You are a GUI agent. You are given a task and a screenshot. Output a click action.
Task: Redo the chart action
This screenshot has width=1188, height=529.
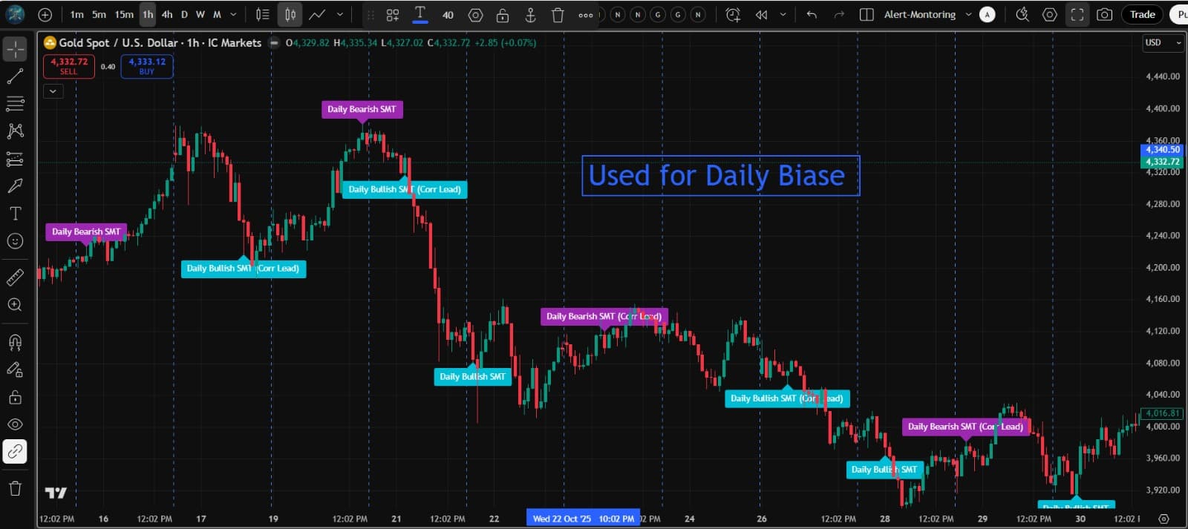click(x=839, y=14)
